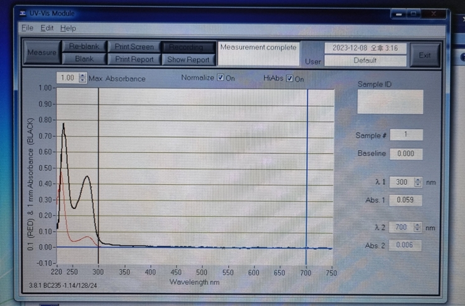Click the Blank button

pyautogui.click(x=84, y=59)
